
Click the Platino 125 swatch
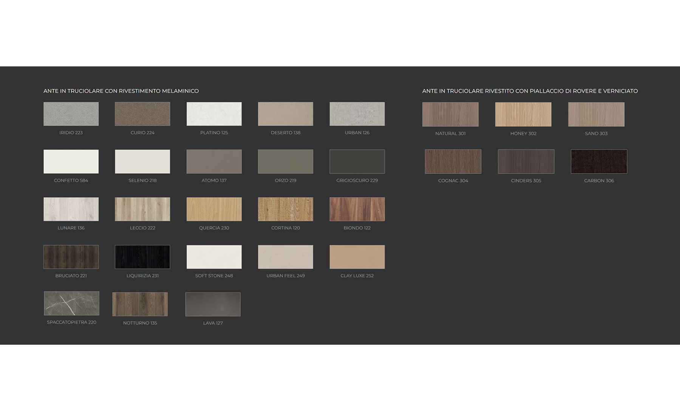click(214, 114)
